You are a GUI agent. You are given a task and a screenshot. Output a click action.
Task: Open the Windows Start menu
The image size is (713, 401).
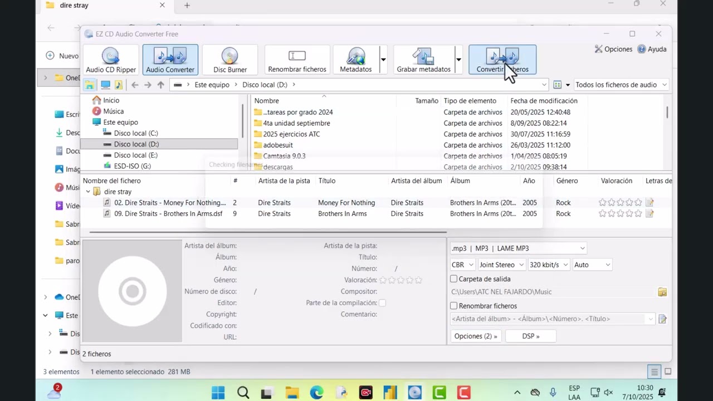(x=218, y=393)
